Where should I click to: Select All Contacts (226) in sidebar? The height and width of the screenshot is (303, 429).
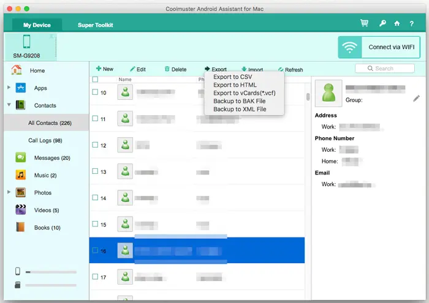point(47,122)
